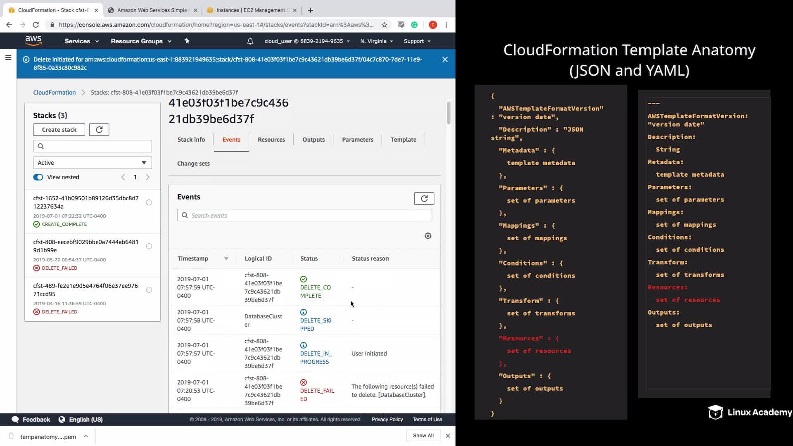The image size is (793, 446).
Task: Open the Template tab
Action: click(x=403, y=140)
